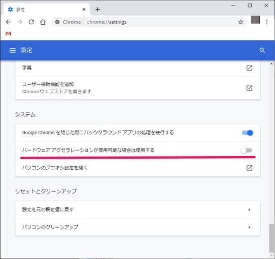This screenshot has height=259, width=275.
Task: Click パソコンのプロキシ設定を開く label
Action: tap(55, 168)
